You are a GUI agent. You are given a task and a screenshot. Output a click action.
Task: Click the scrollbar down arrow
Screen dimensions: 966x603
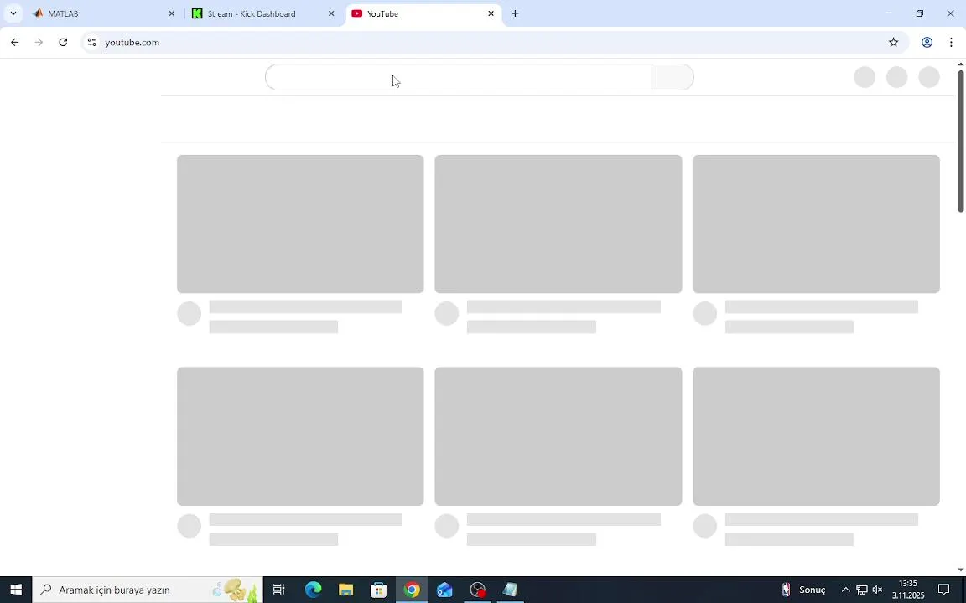click(x=960, y=569)
